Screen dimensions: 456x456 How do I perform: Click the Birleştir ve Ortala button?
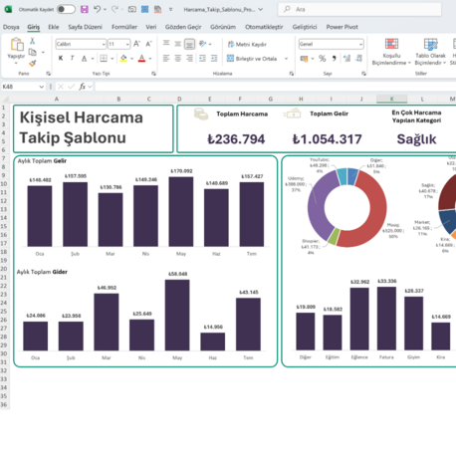tap(252, 59)
